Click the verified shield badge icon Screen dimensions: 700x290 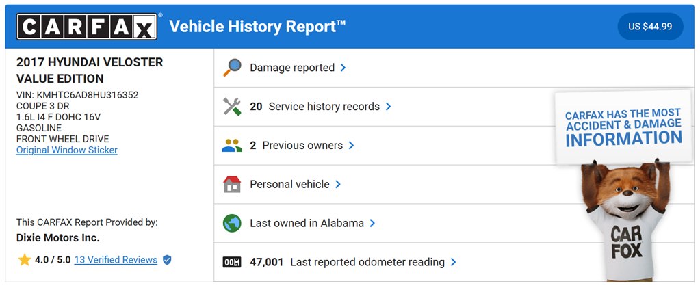pyautogui.click(x=167, y=260)
